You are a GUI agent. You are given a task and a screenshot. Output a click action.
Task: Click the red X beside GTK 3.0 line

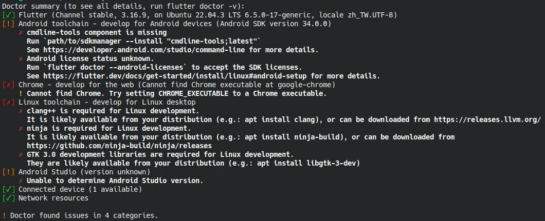pyautogui.click(x=21, y=155)
